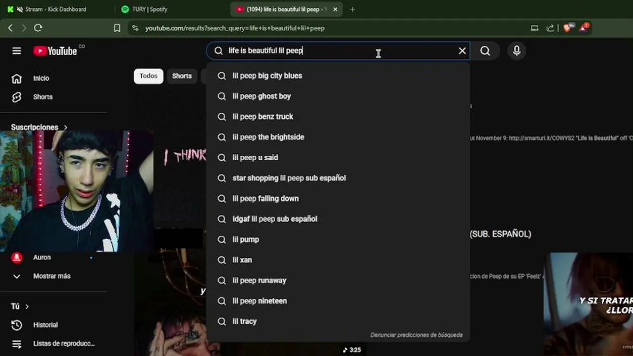633x356 pixels.
Task: Click Denunciar predicciones de búsqueda link
Action: coord(417,335)
